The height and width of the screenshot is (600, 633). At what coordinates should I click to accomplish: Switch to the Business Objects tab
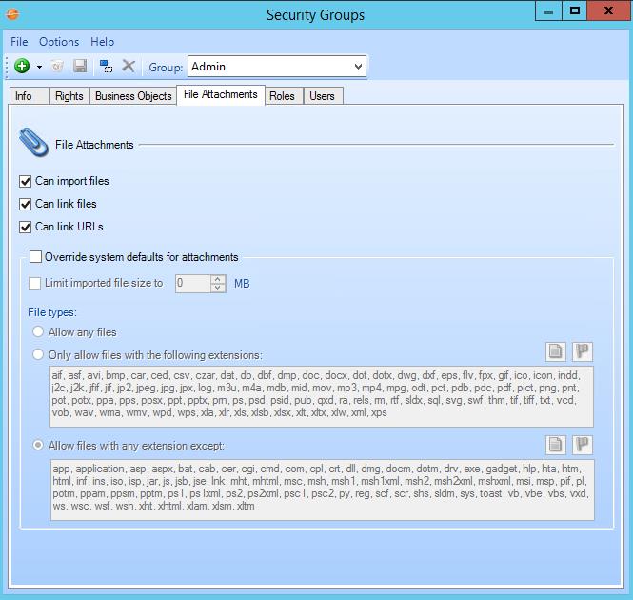[x=133, y=96]
